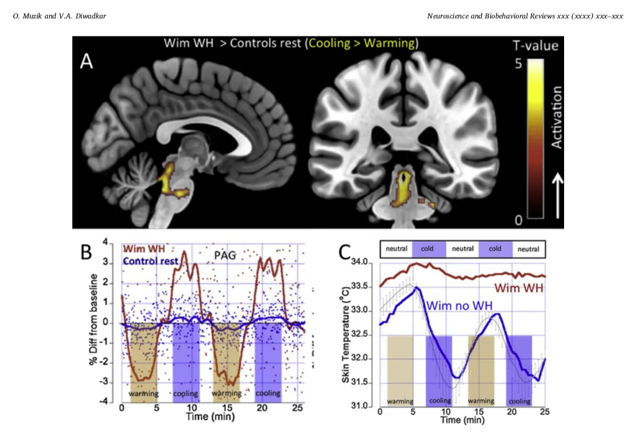This screenshot has height=433, width=631.
Task: Click the "PAG" label in panel B
Action: point(225,255)
